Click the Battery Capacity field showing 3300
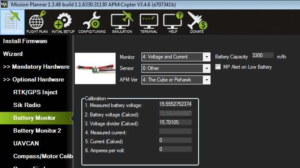Viewport: 300px width, 168px height. (262, 55)
